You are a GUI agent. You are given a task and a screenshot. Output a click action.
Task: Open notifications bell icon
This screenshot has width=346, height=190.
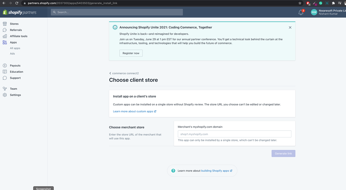coord(301,12)
